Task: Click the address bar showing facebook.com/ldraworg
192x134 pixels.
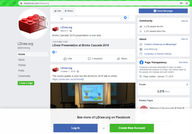Action: [x=99, y=3]
